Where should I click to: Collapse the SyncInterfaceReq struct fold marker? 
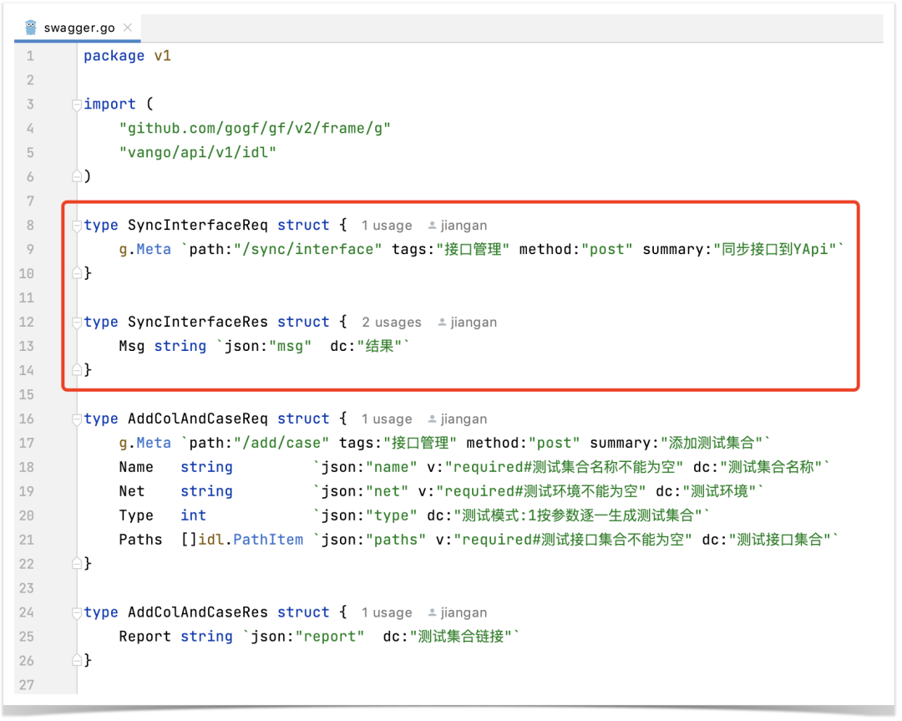77,226
